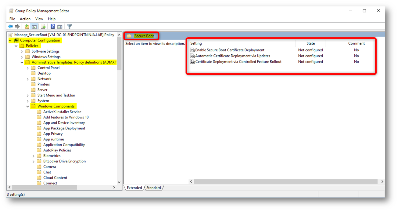This screenshot has height=211, width=398.
Task: Sort by the State column header
Action: pos(310,43)
